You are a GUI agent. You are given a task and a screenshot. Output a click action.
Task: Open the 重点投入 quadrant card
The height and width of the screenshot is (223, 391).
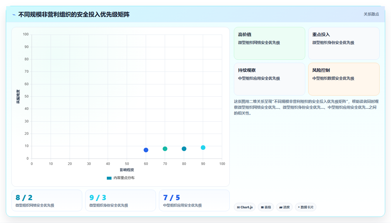coord(344,43)
